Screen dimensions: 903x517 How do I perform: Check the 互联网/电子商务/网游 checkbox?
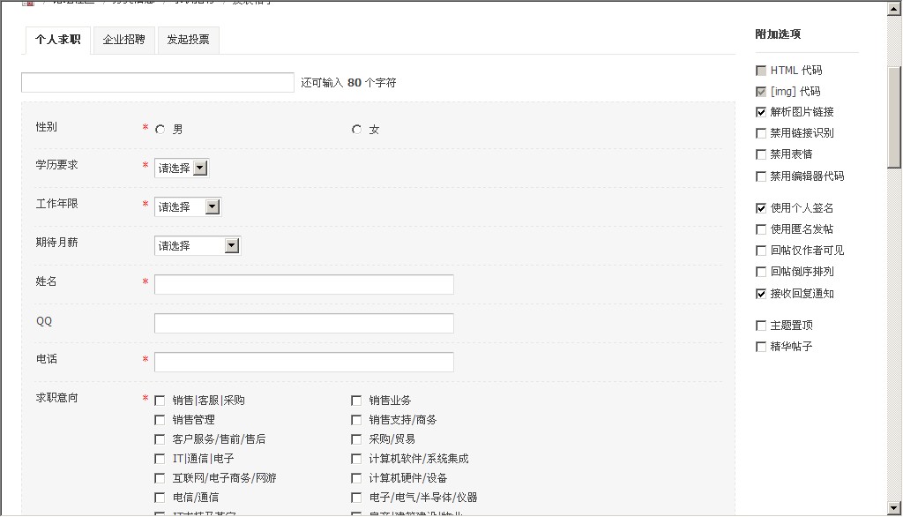[x=160, y=478]
